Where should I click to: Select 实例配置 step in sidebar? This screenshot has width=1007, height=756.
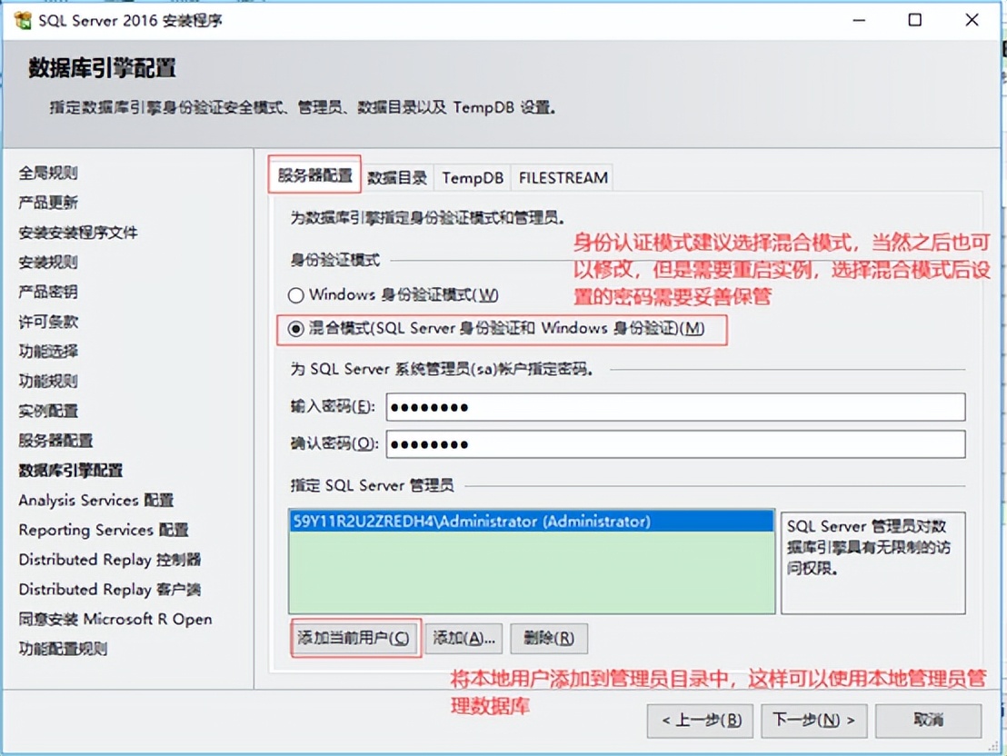(x=48, y=411)
